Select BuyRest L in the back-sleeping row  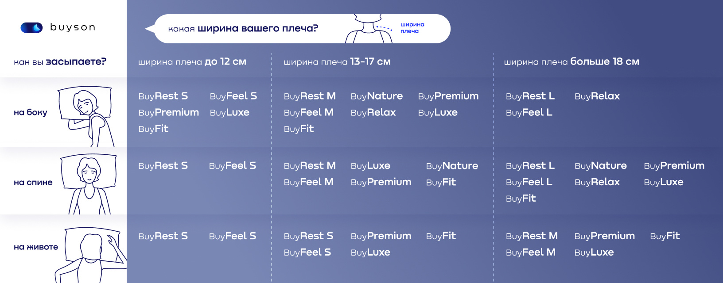point(530,166)
